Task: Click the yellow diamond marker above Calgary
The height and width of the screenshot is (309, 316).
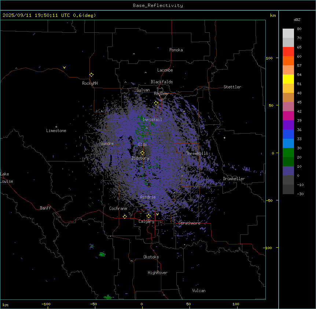Action: 148,216
